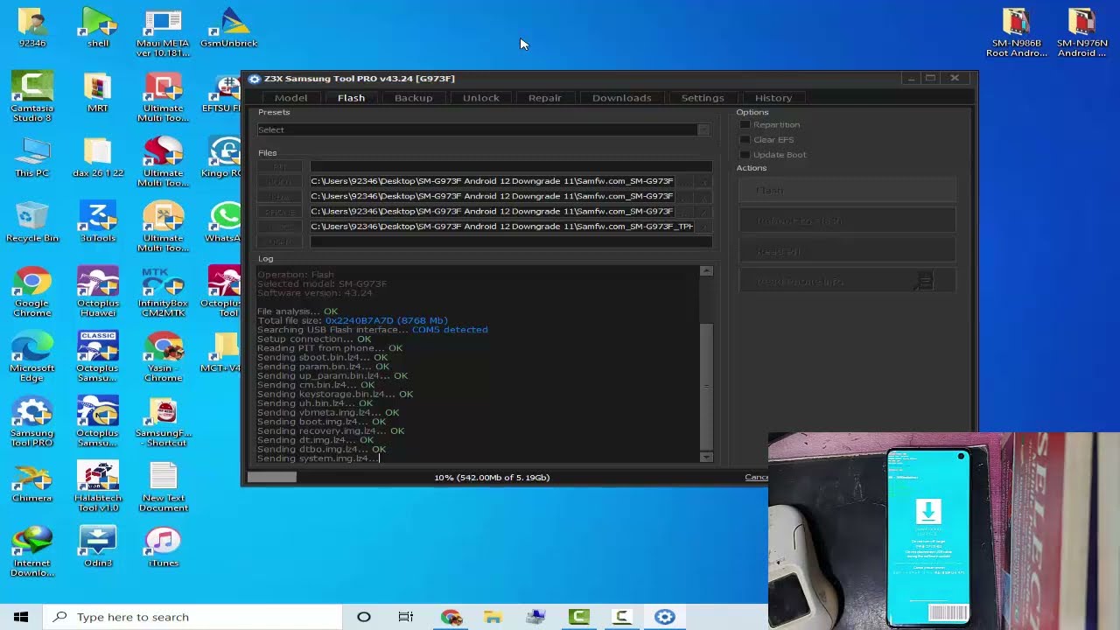Click the 'COM5 detected' log text
1120x630 pixels.
point(450,330)
